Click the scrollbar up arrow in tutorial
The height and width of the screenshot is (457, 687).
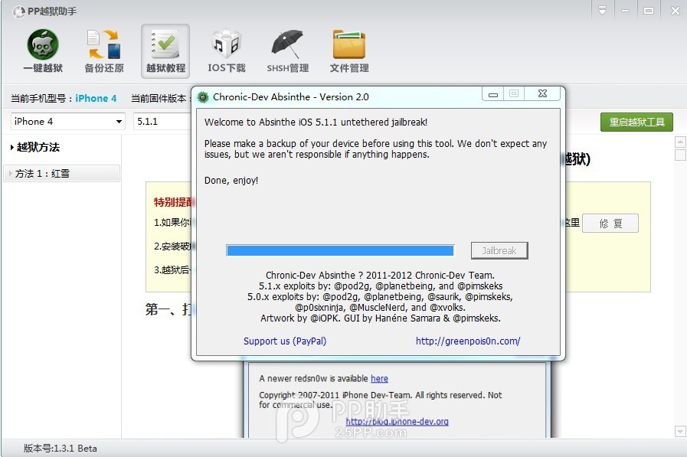pos(680,142)
